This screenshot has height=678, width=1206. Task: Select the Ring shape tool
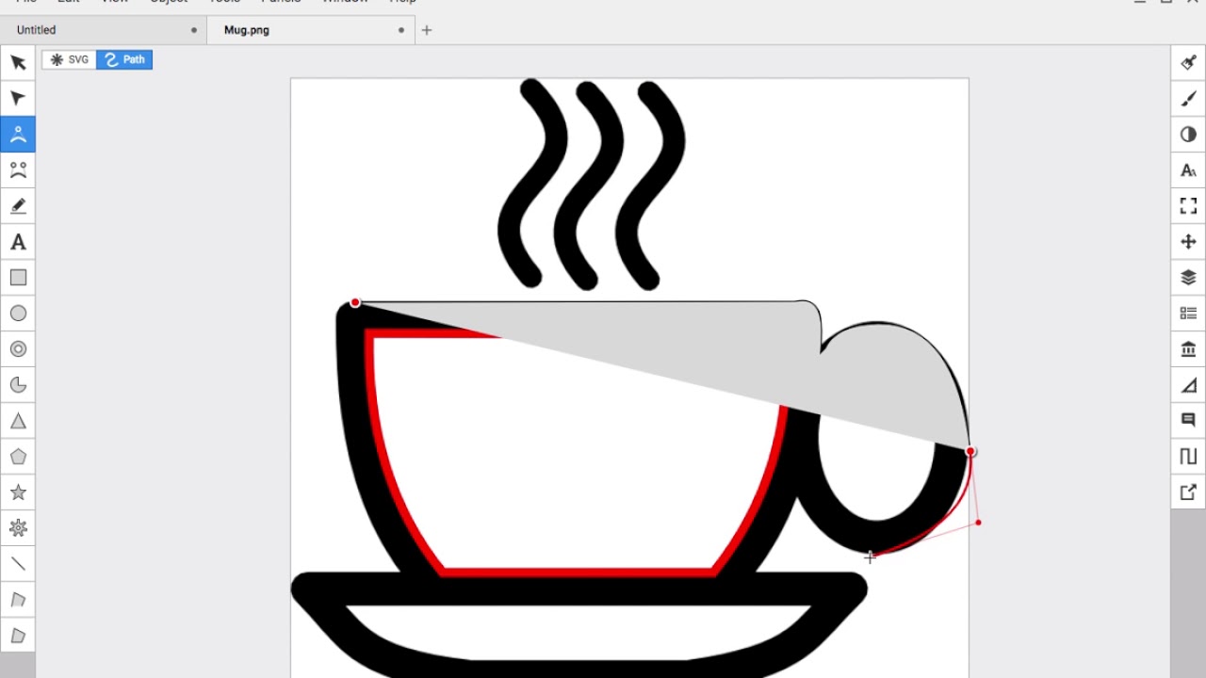pos(18,349)
